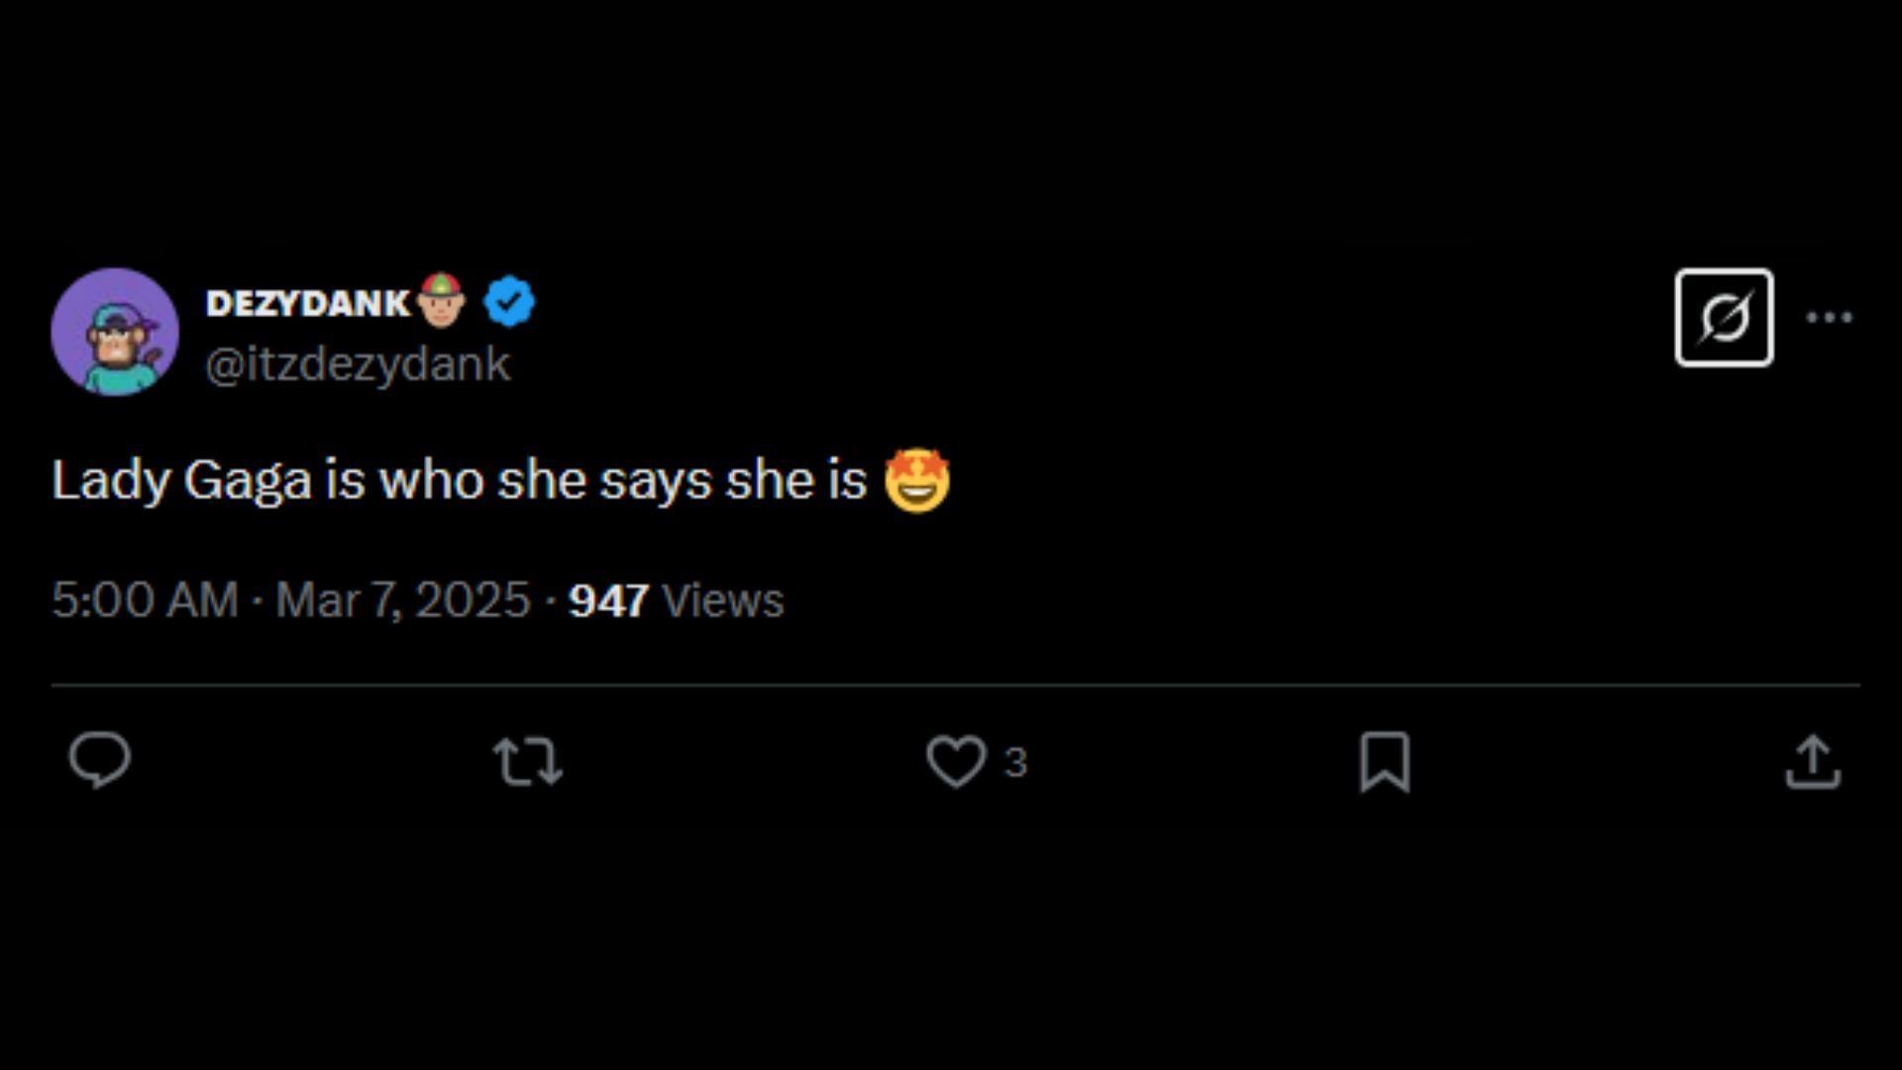1902x1070 pixels.
Task: Open the @itzdezydank handle link
Action: [x=358, y=365]
